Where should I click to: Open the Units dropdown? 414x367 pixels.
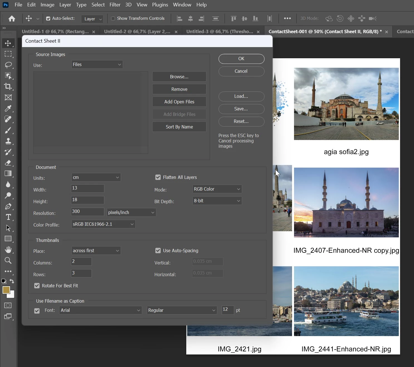[x=96, y=178]
